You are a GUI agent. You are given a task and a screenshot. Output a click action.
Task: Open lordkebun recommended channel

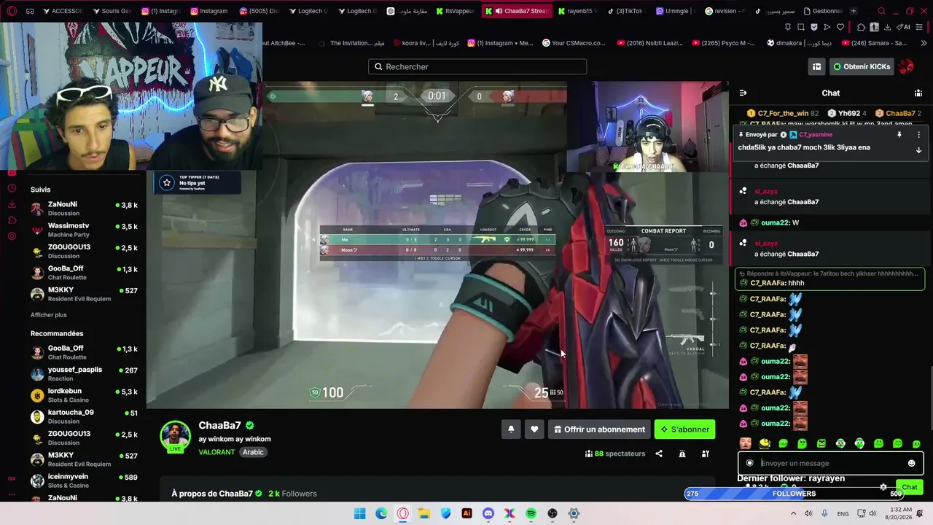(x=85, y=395)
